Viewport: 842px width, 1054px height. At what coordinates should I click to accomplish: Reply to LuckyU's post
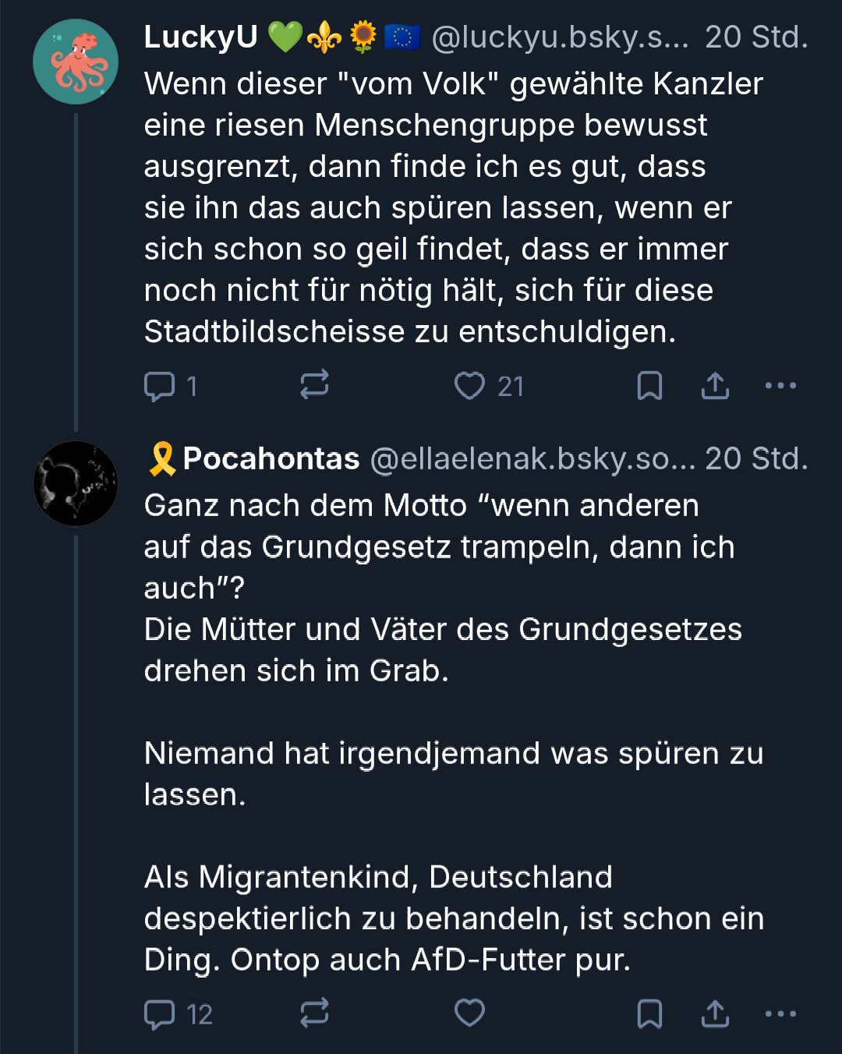160,386
